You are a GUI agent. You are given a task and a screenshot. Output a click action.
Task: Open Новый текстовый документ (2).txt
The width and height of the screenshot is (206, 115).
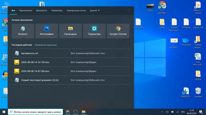pyautogui.click(x=71, y=80)
